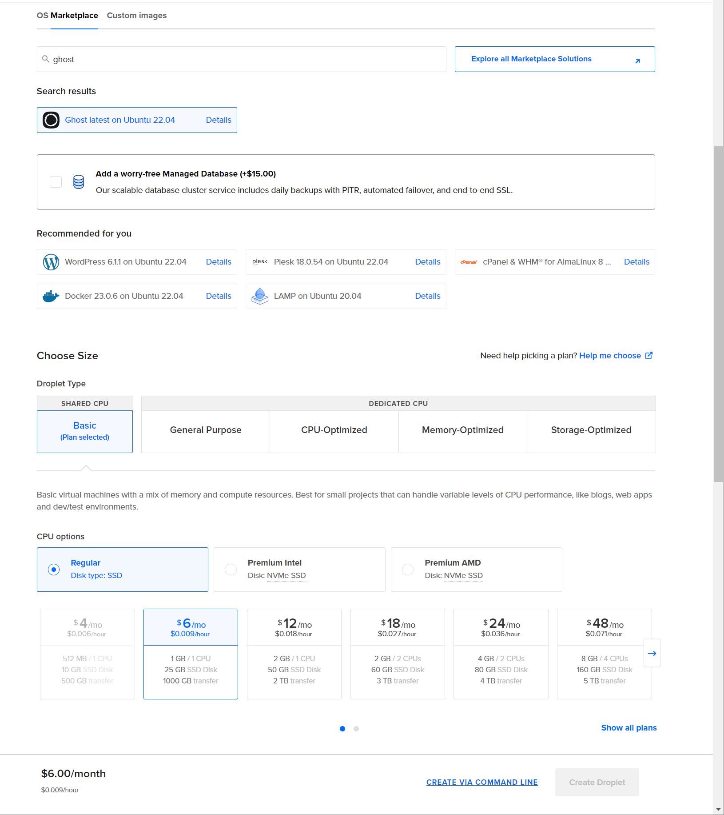Click the second carousel pagination dot
724x815 pixels.
(x=356, y=728)
